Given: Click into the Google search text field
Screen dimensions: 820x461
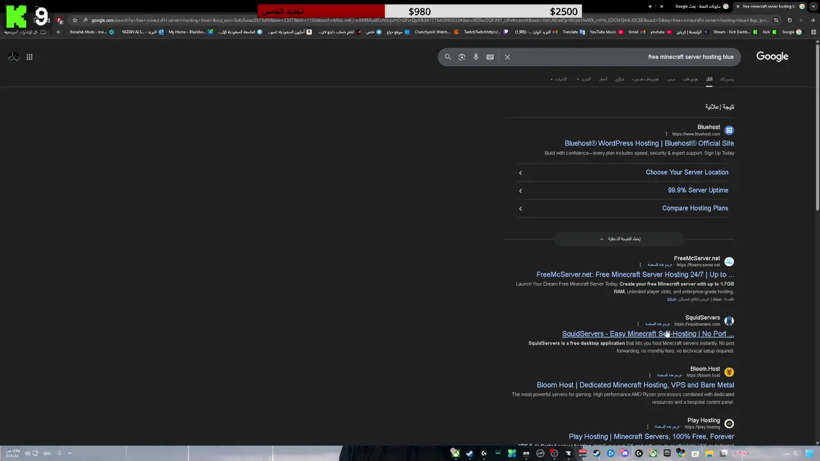Looking at the screenshot, I should coord(625,57).
